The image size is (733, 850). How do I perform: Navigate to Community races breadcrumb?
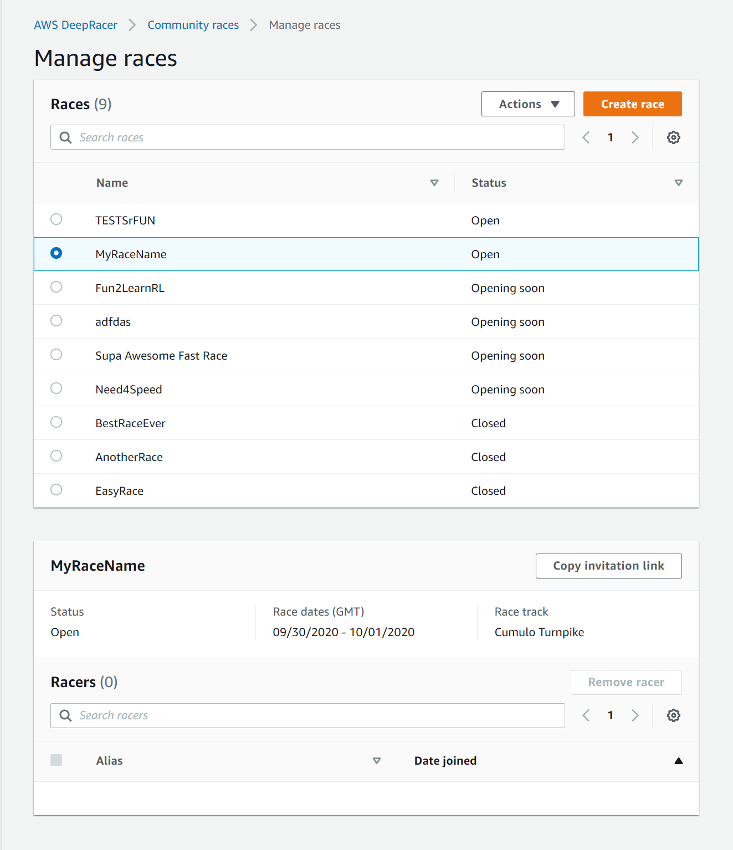[193, 24]
